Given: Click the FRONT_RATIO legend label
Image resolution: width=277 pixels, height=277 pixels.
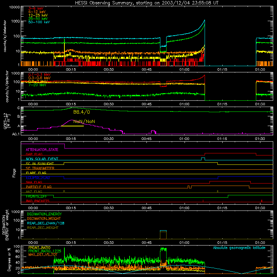Looking at the screenshot, I should (x=39, y=248).
